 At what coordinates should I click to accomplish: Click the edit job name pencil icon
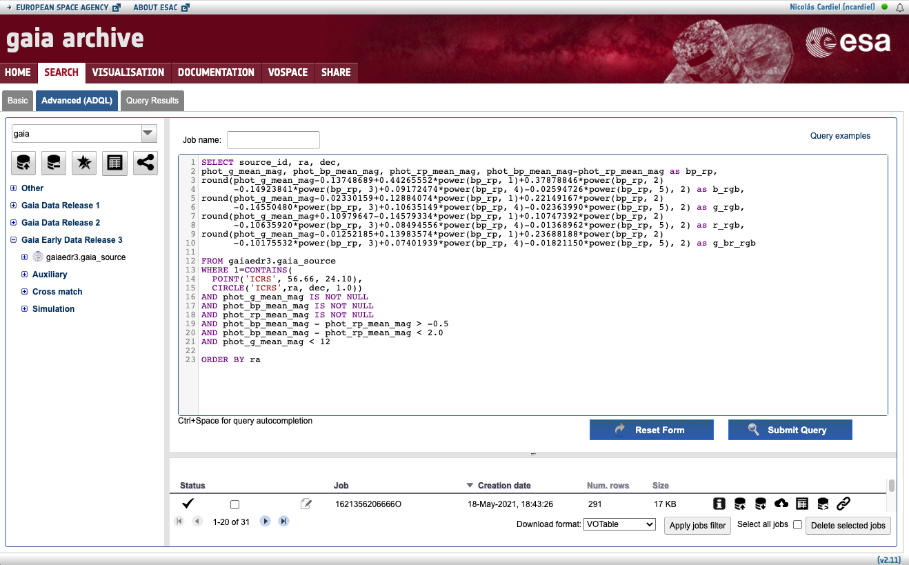click(x=306, y=504)
